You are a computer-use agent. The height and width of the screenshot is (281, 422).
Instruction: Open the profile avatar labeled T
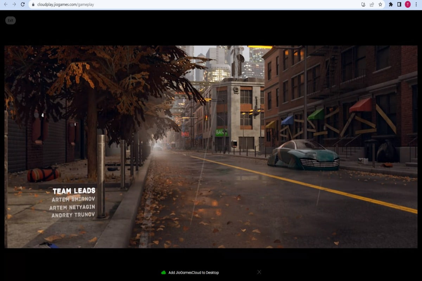[408, 5]
